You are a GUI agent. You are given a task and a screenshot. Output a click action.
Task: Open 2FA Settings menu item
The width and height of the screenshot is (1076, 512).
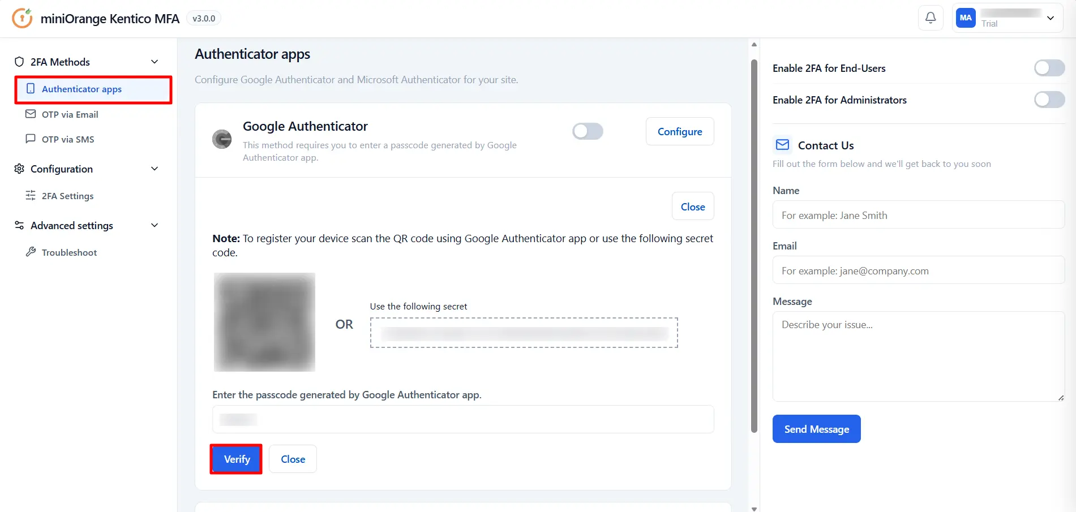tap(67, 196)
